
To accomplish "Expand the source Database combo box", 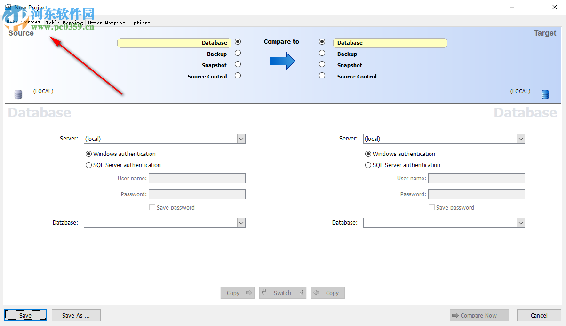I will point(241,223).
